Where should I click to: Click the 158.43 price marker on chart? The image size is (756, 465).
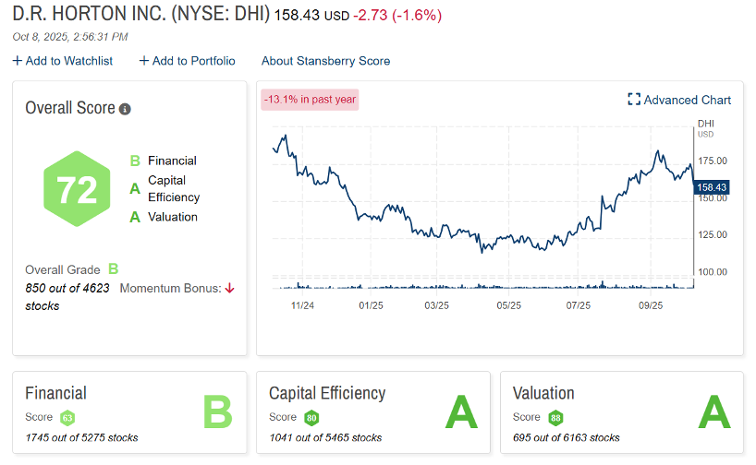(x=711, y=187)
